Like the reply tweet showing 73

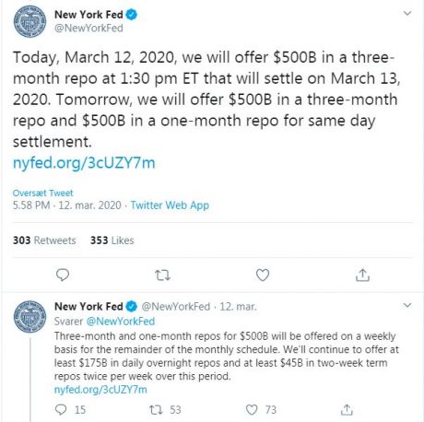point(252,410)
